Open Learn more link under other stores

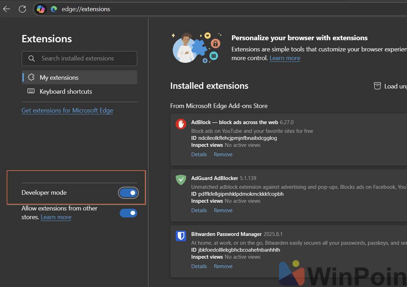(56, 217)
